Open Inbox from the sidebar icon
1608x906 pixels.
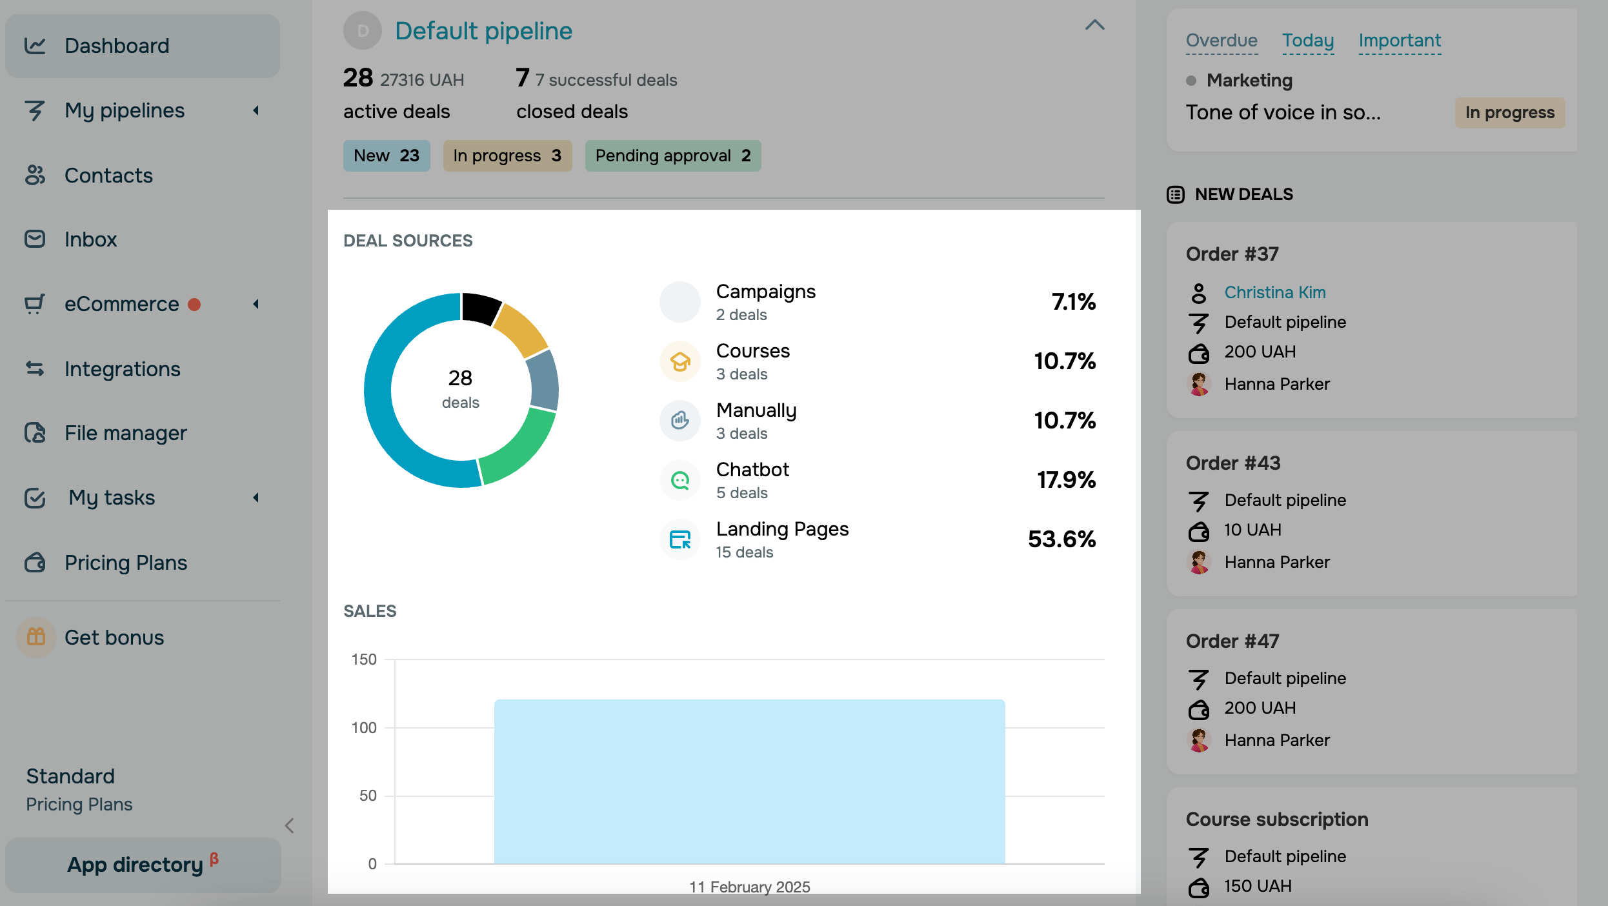click(x=35, y=239)
